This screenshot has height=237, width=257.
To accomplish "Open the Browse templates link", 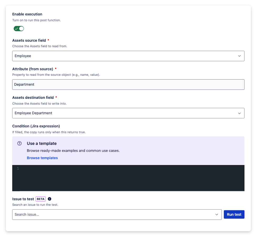I will 42,158.
